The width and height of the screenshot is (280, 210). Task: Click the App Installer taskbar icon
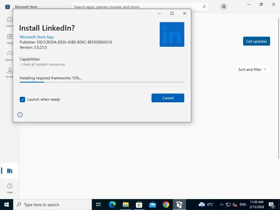(x=179, y=205)
